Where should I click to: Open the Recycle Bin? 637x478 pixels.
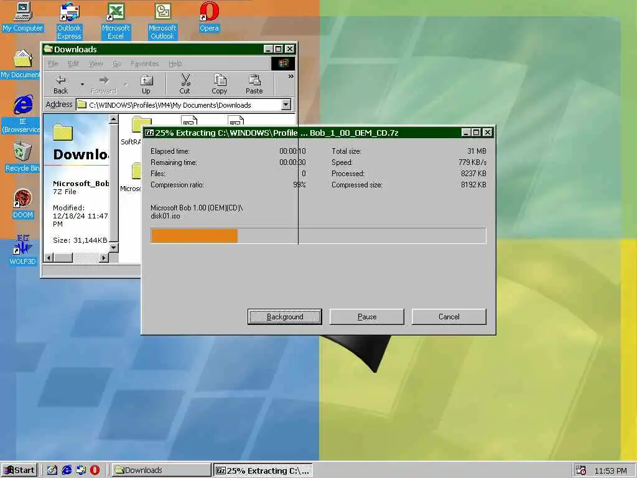(22, 157)
